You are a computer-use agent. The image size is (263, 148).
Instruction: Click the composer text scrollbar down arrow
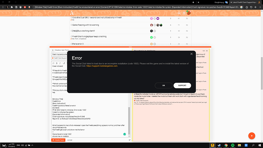pos(129,136)
